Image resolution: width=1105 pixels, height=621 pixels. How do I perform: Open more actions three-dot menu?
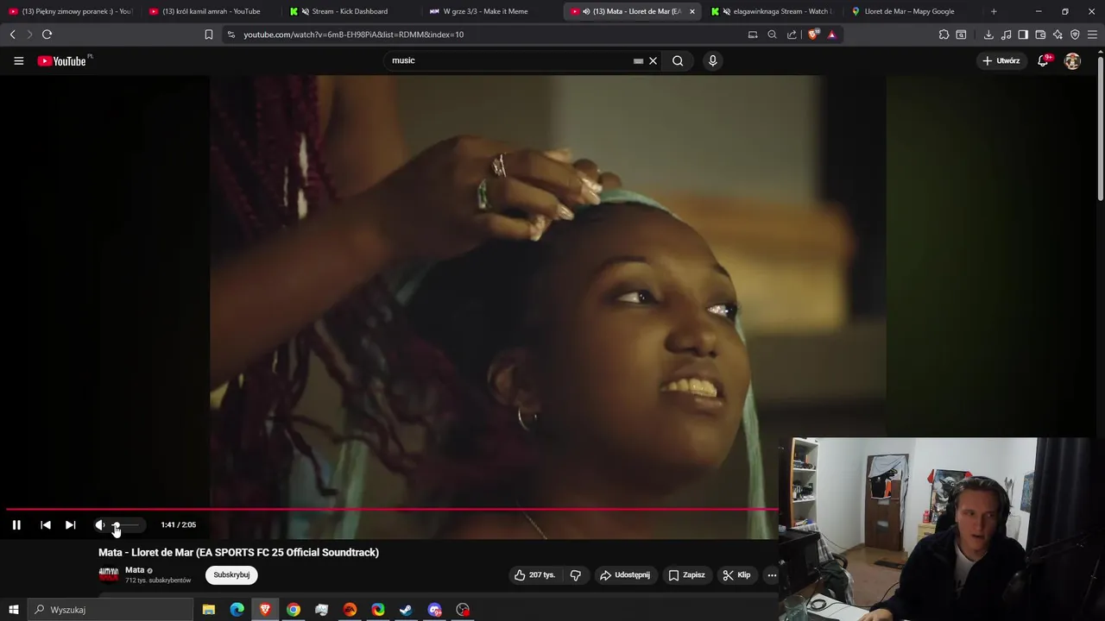[x=772, y=575]
